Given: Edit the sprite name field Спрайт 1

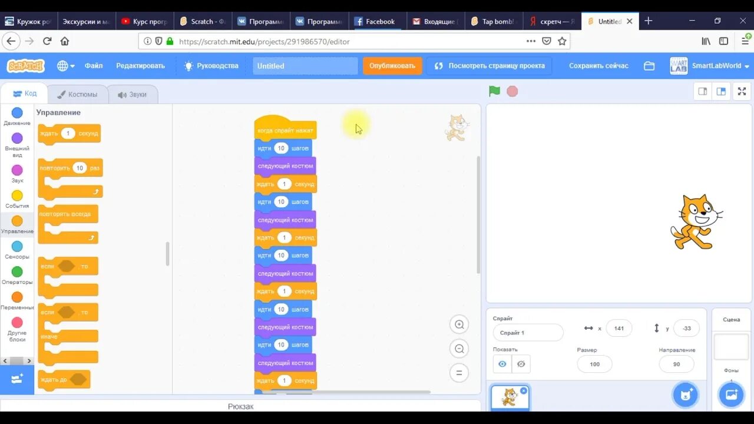Looking at the screenshot, I should pyautogui.click(x=528, y=333).
